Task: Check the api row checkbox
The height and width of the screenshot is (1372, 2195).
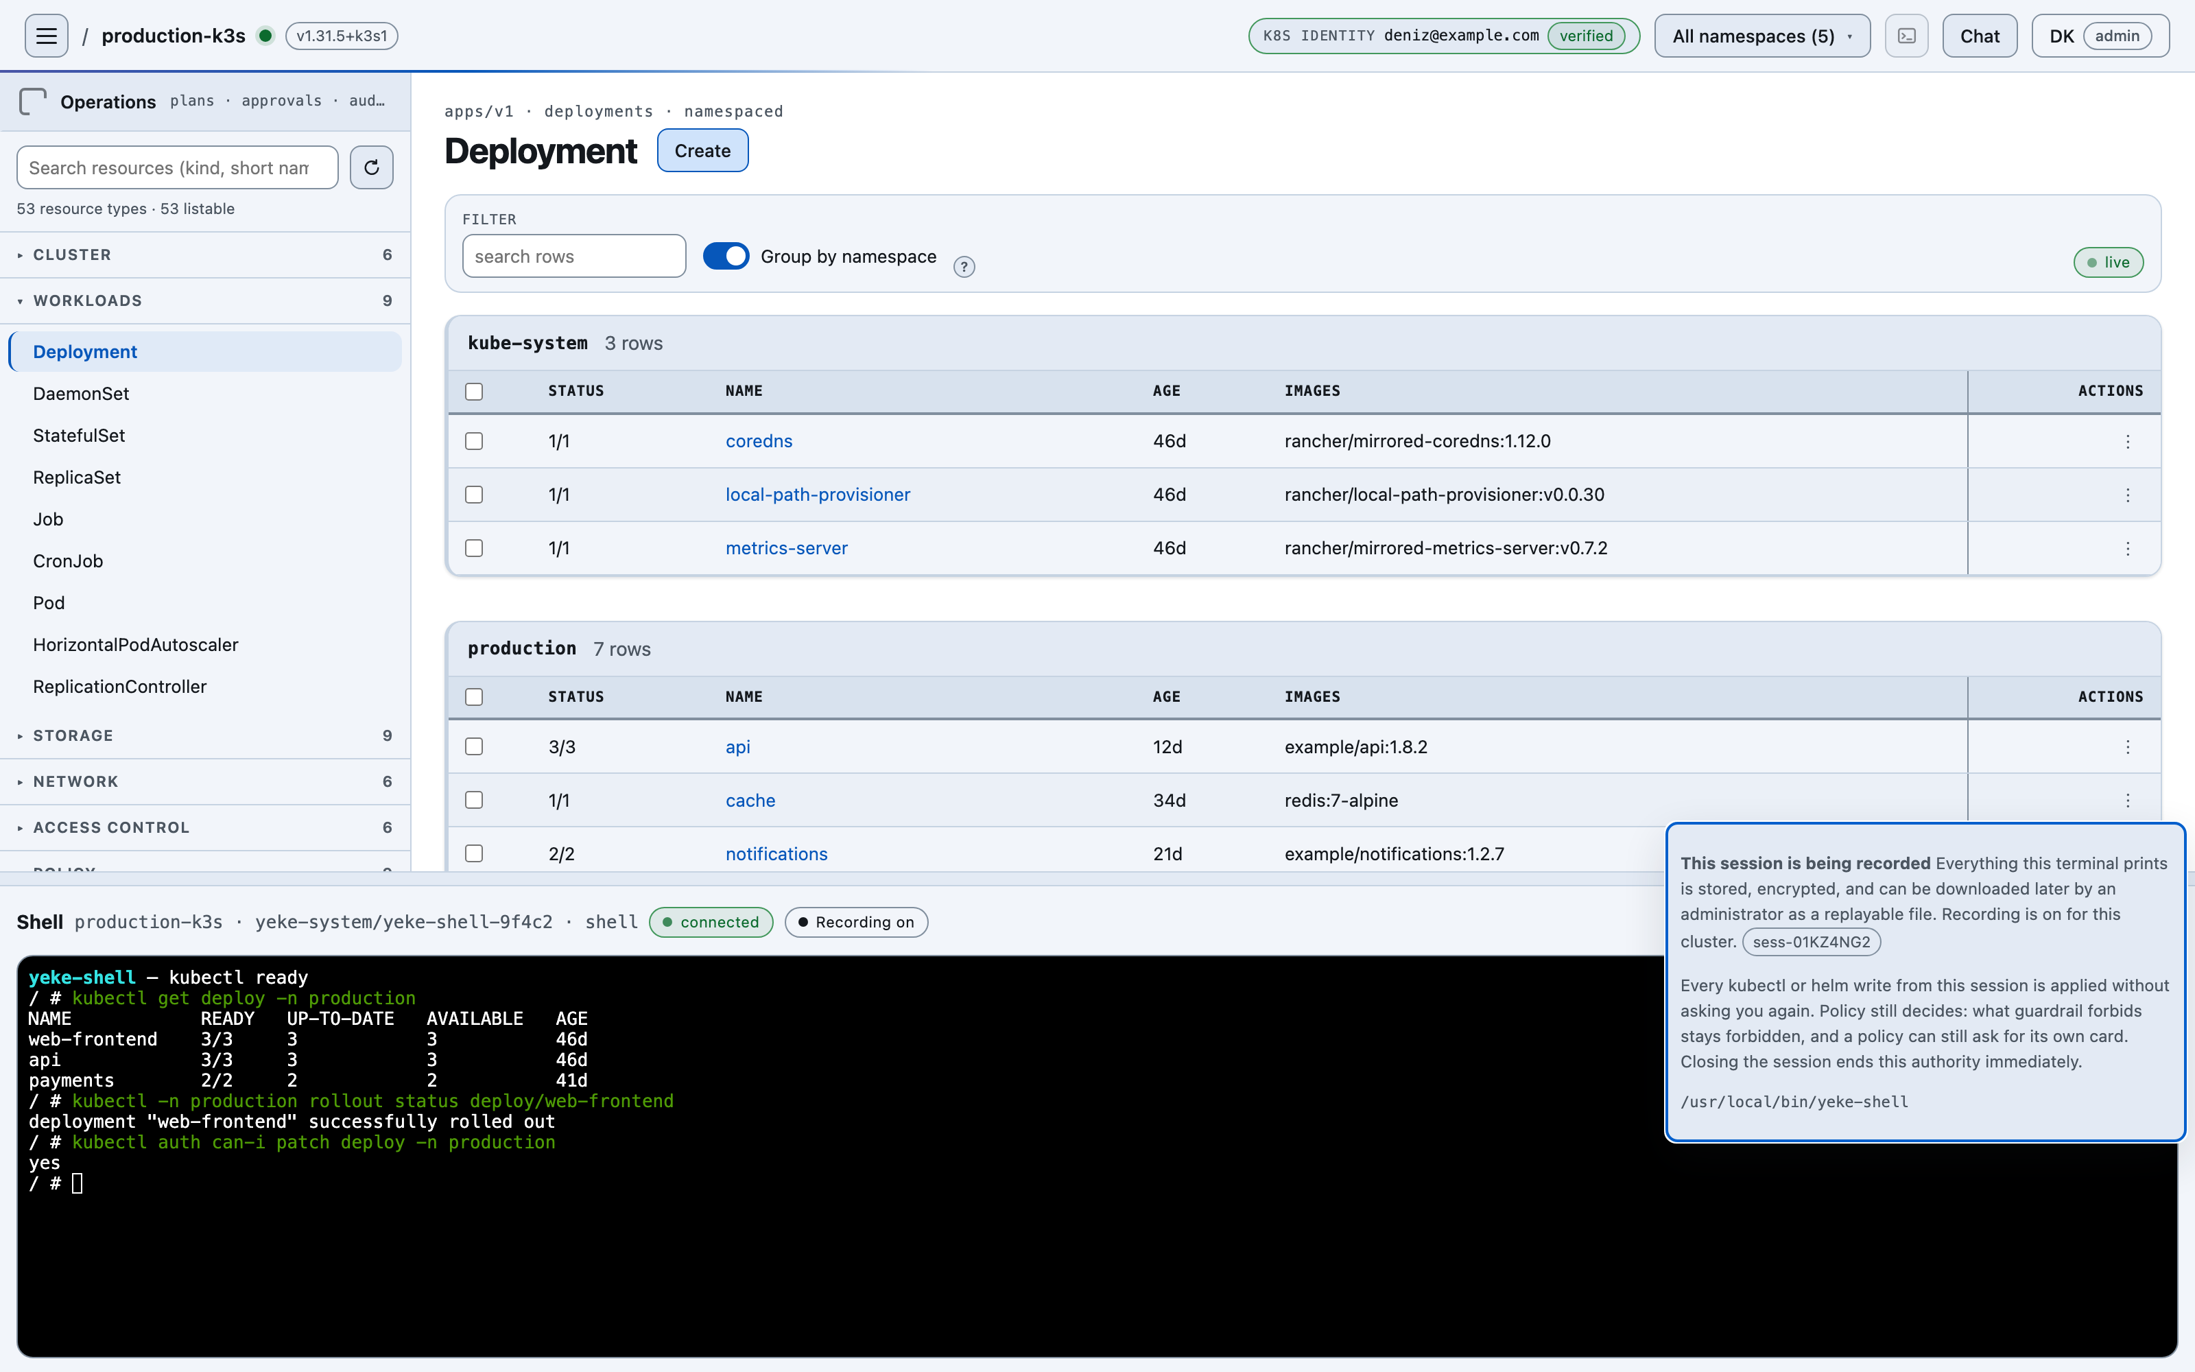Action: [x=473, y=747]
